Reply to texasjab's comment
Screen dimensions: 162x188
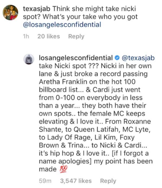click(76, 36)
